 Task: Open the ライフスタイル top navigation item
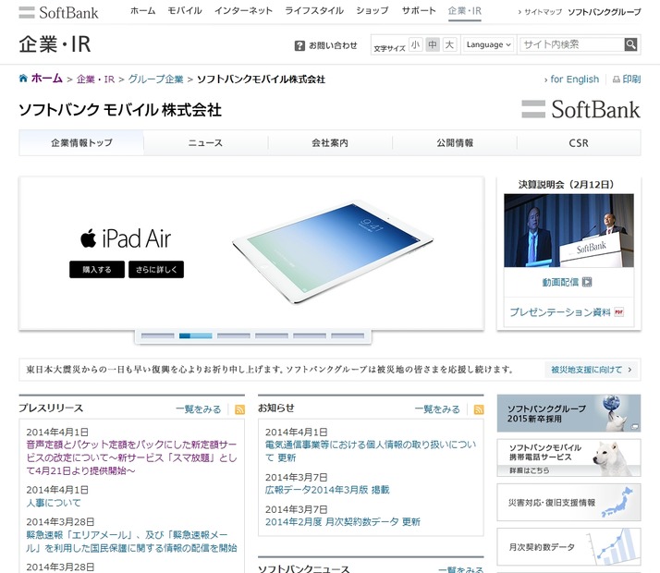tap(314, 11)
